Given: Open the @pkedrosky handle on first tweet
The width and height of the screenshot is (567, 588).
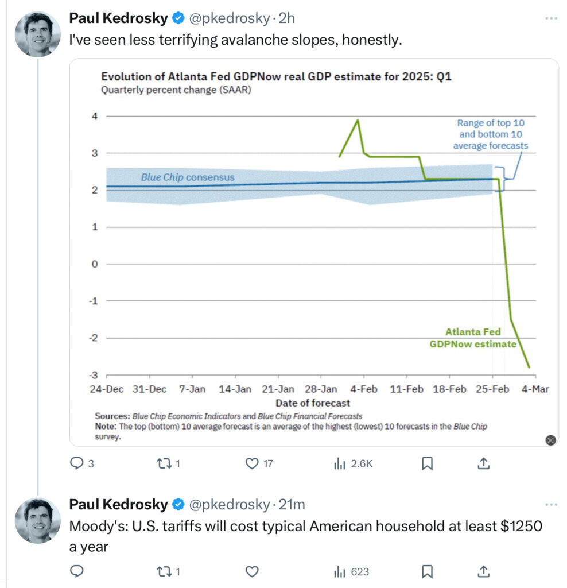Looking at the screenshot, I should click(229, 18).
